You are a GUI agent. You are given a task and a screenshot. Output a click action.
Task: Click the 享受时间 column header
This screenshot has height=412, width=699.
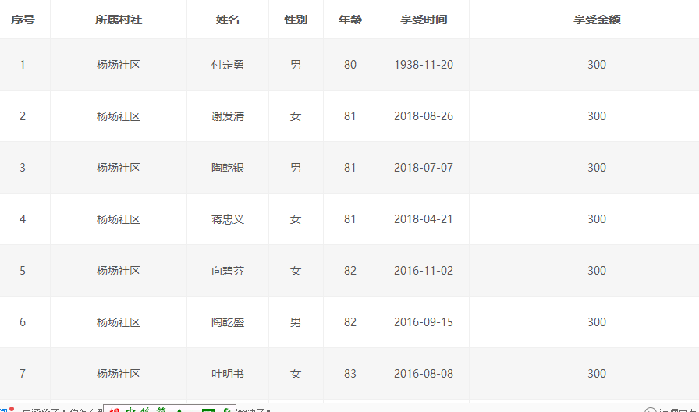click(424, 20)
